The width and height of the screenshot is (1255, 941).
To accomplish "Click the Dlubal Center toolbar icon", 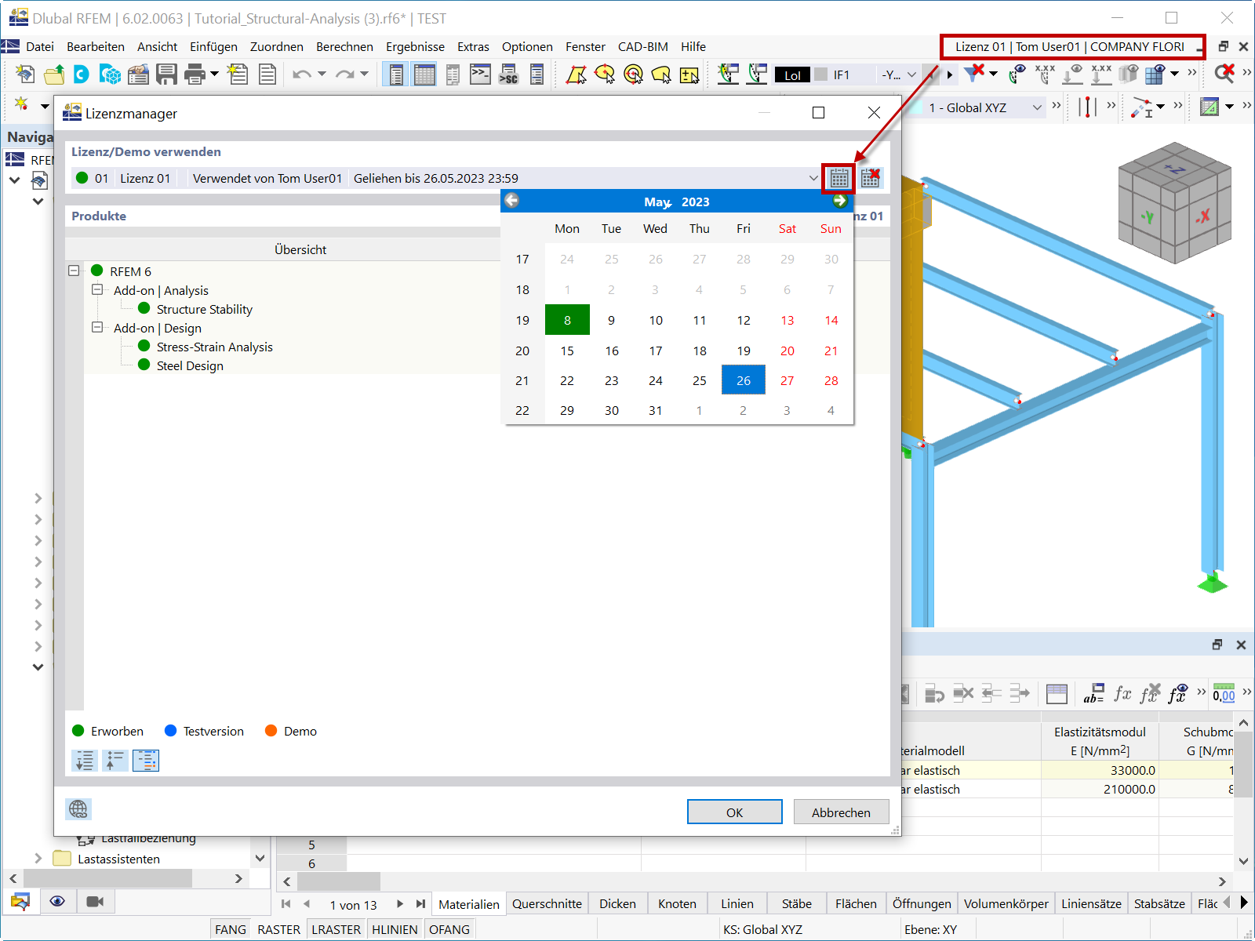I will (x=82, y=74).
